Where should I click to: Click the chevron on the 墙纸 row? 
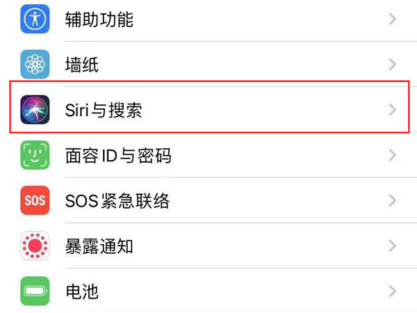[393, 65]
